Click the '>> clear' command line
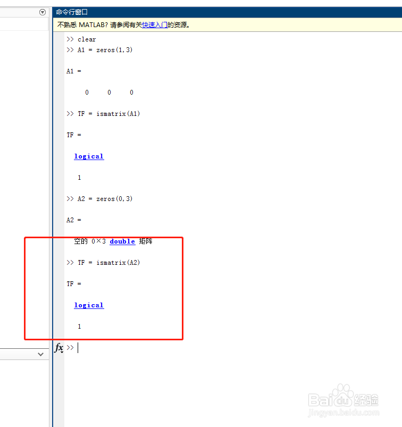The image size is (402, 427). pyautogui.click(x=81, y=39)
